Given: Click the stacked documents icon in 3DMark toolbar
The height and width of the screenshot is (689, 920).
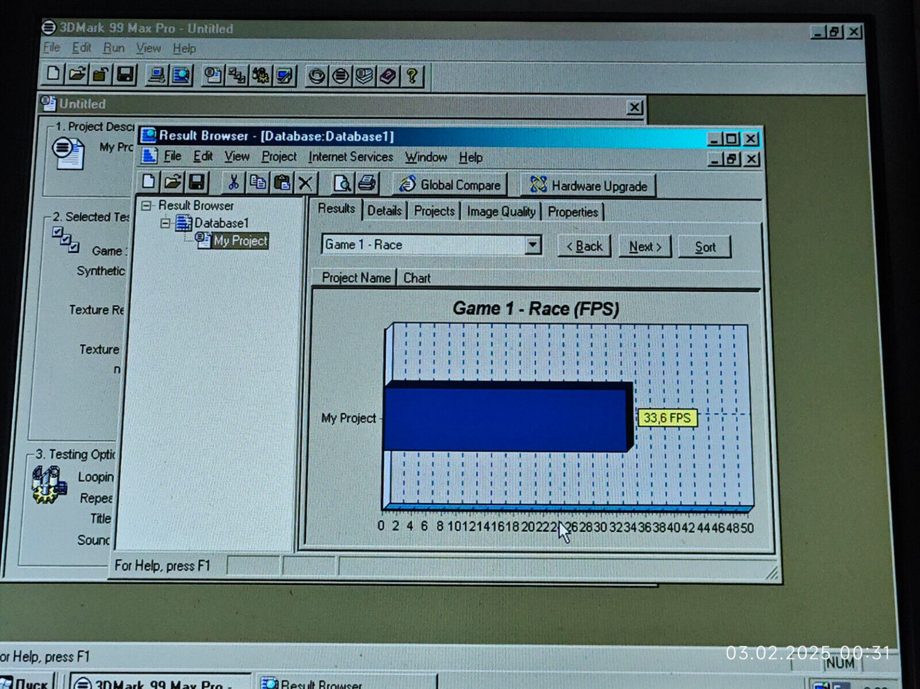Looking at the screenshot, I should (x=364, y=76).
